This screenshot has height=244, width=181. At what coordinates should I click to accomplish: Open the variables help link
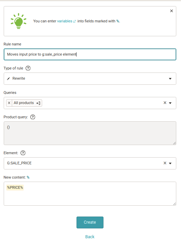(x=65, y=21)
